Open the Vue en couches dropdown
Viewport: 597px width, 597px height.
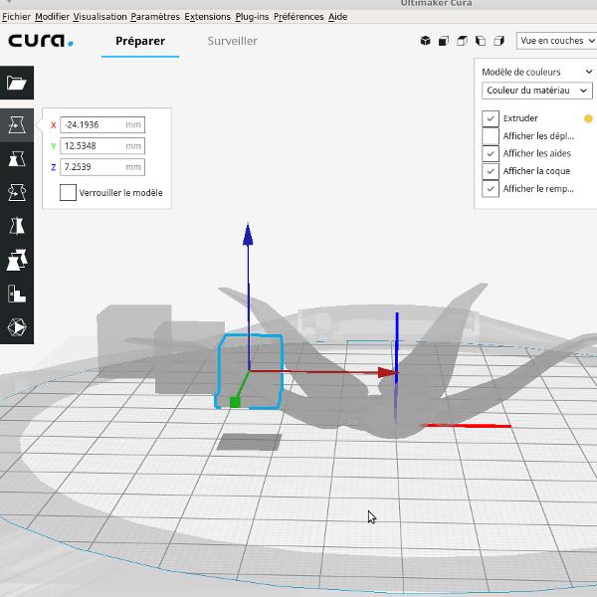coord(556,41)
